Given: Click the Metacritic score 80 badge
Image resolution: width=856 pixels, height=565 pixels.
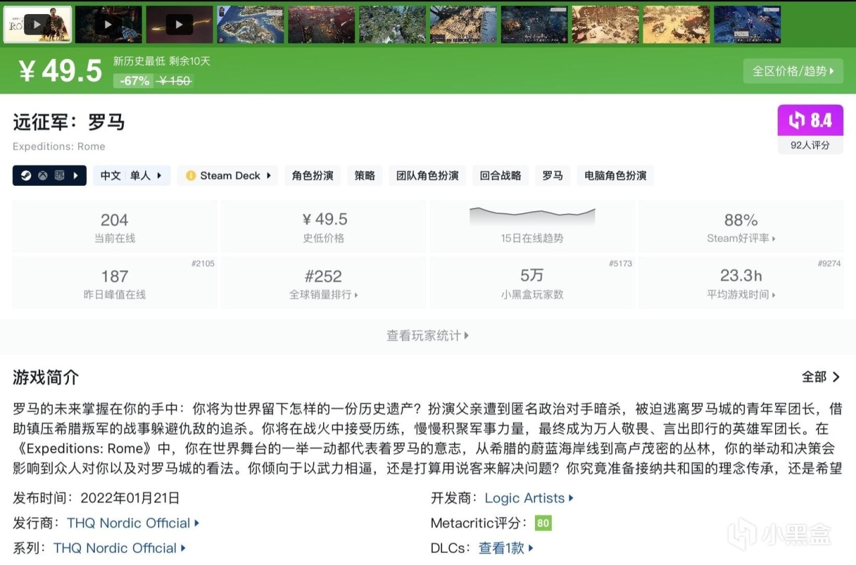Looking at the screenshot, I should coord(544,523).
